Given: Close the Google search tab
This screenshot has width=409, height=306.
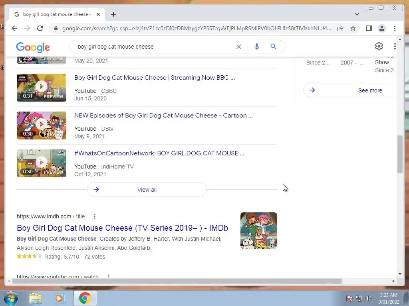Looking at the screenshot, I should [x=98, y=14].
